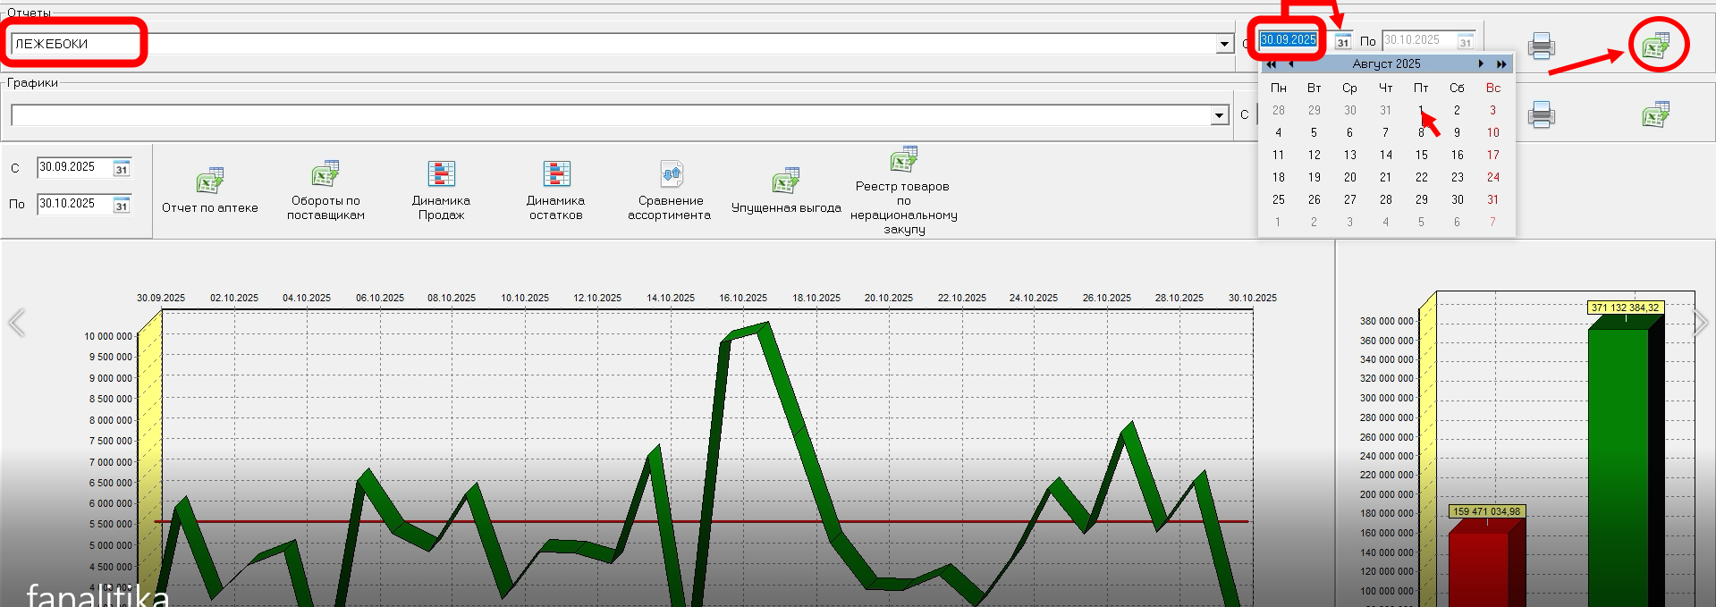
Task: Click the left panel 'С' date field
Action: 74,167
